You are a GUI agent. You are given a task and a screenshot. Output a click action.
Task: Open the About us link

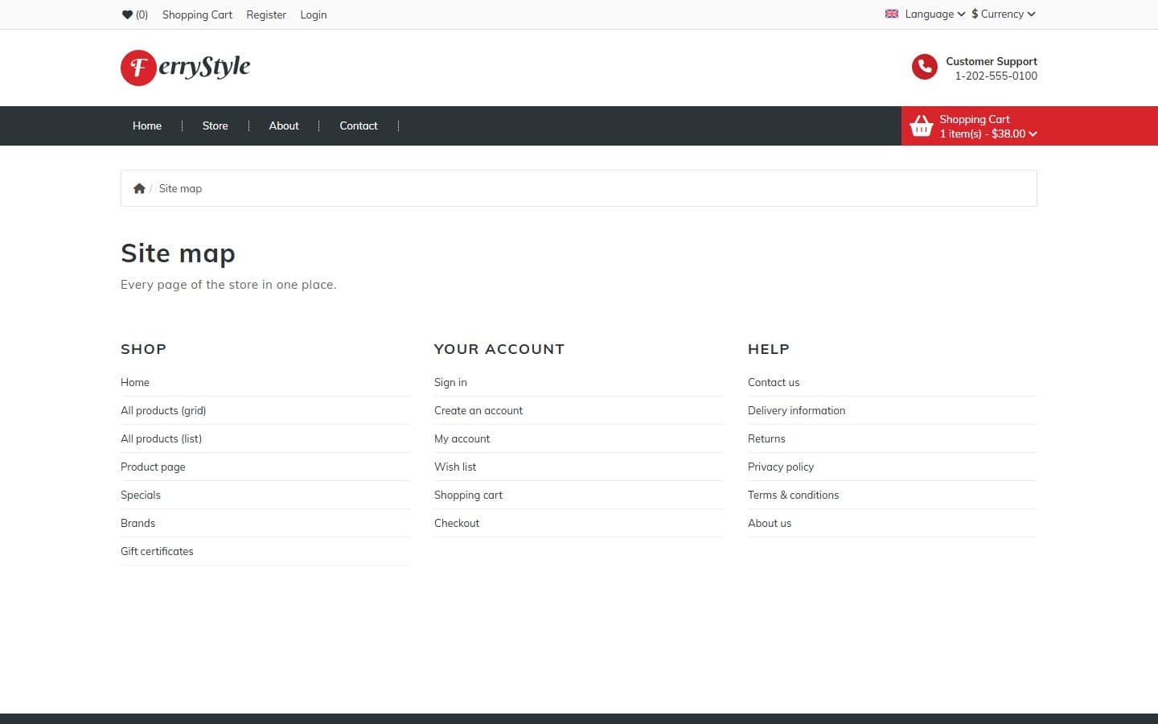coord(770,523)
